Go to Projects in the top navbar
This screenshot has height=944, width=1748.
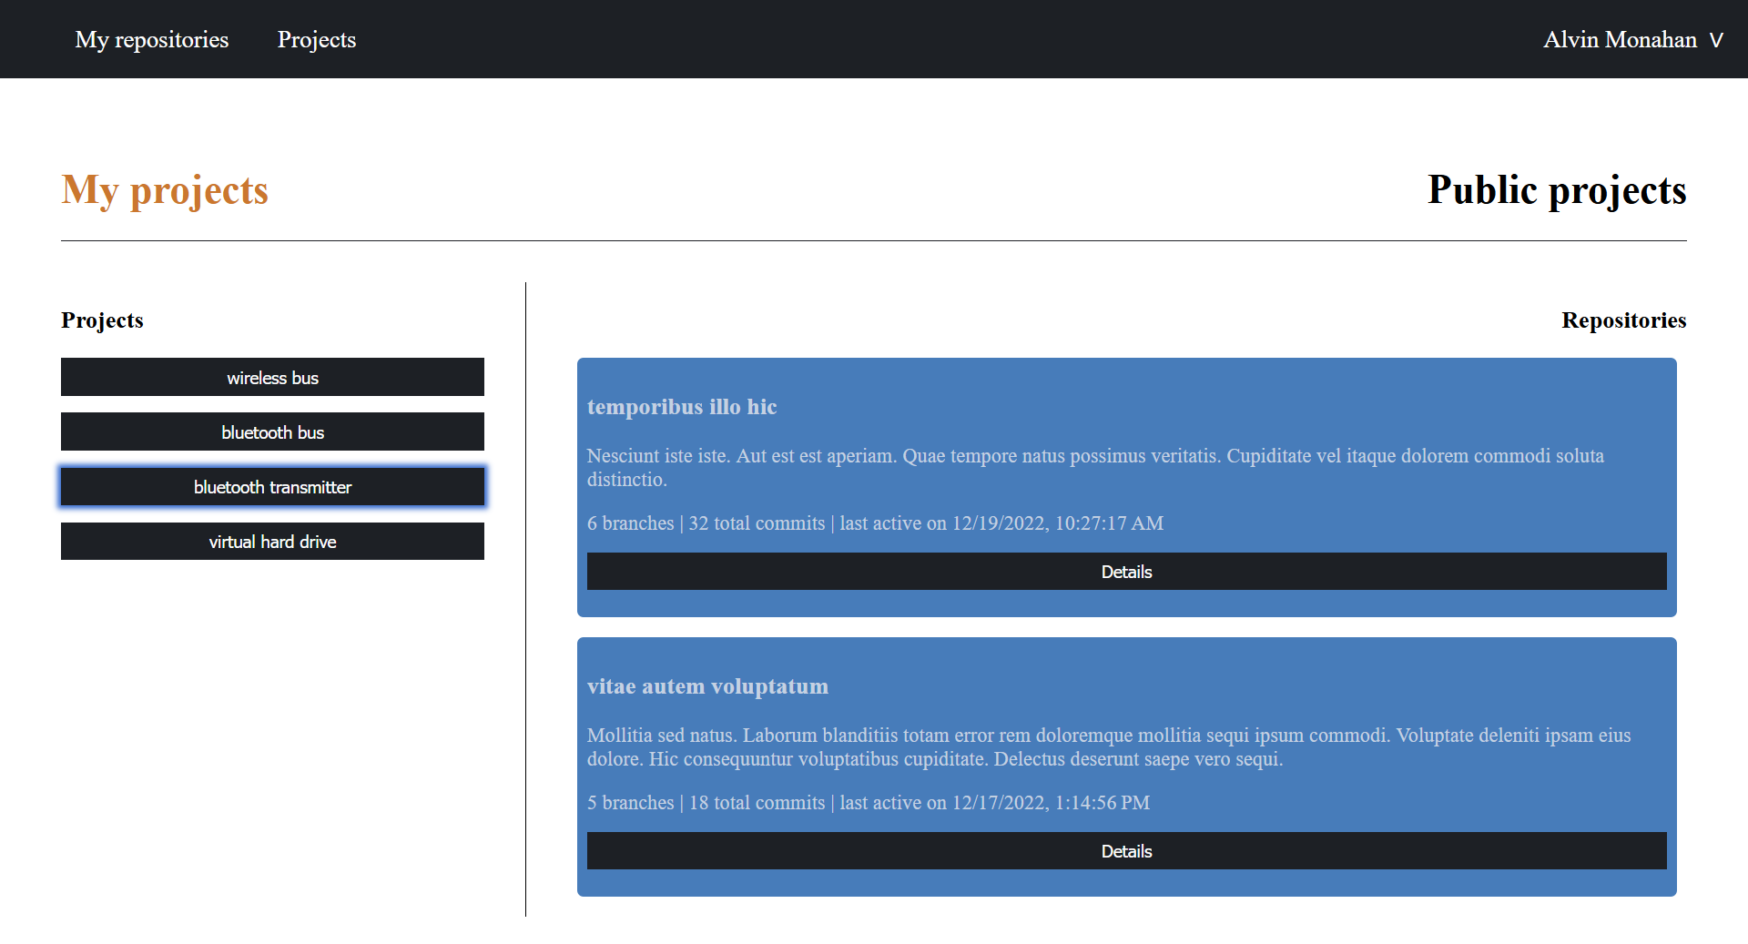(x=316, y=39)
